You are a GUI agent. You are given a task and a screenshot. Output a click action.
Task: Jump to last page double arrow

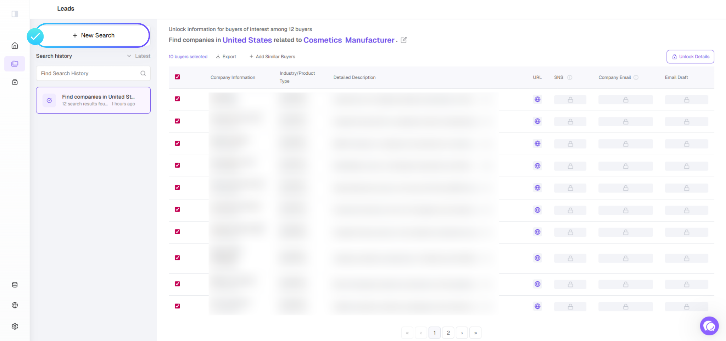click(475, 333)
